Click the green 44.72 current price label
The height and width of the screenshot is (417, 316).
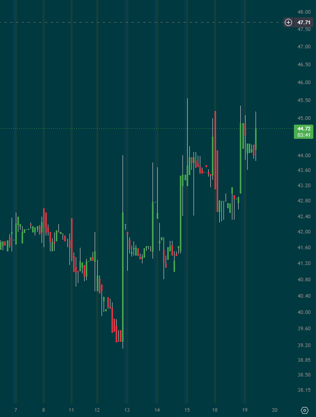304,129
